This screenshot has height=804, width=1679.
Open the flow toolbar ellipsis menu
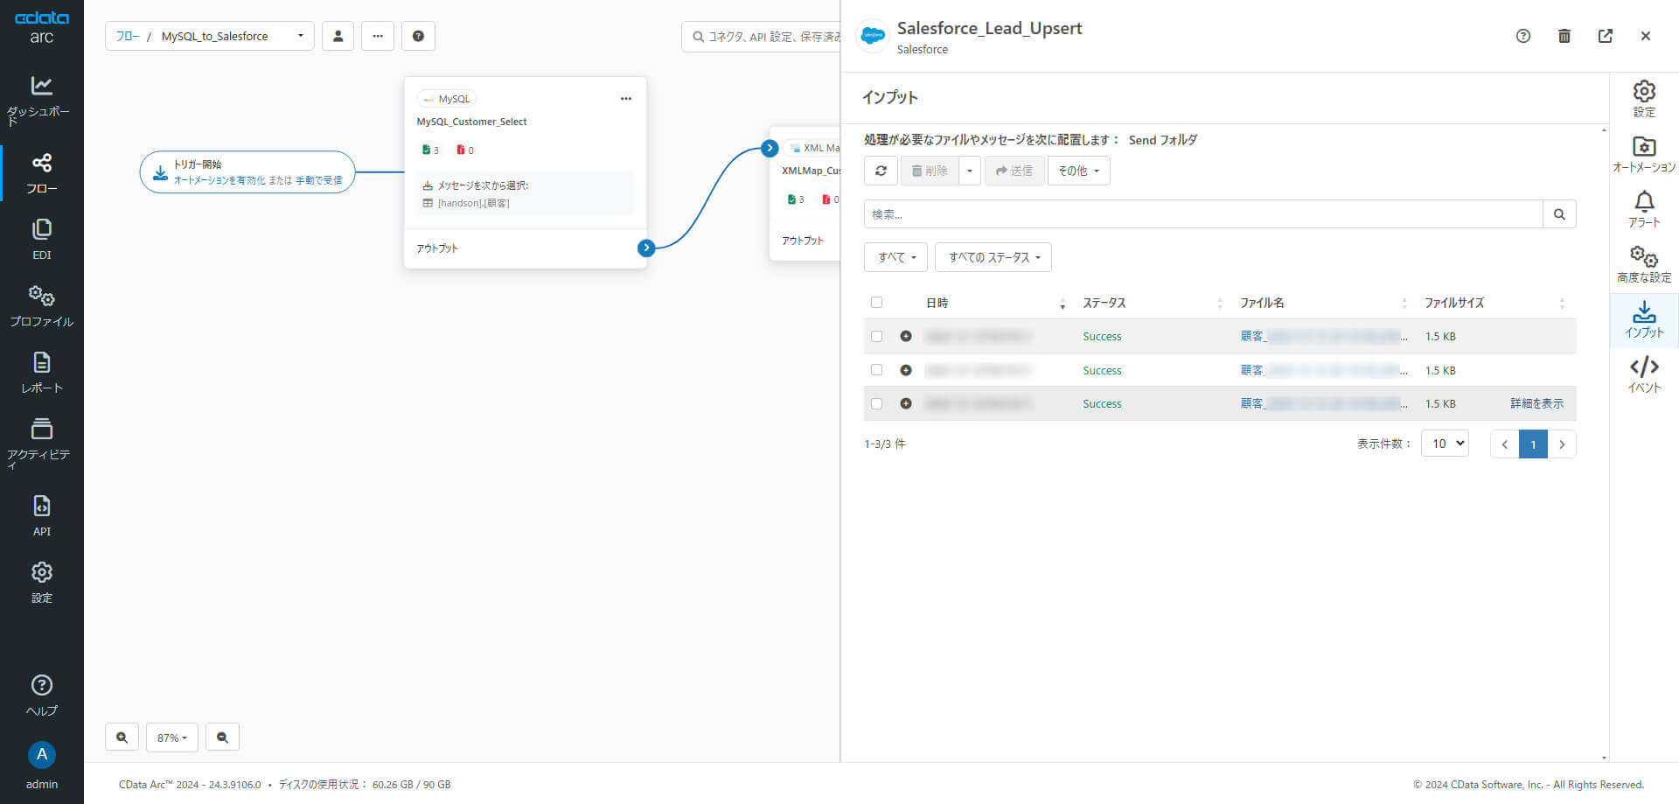tap(378, 36)
